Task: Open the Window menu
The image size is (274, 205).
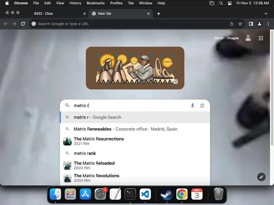Action: click(x=146, y=3)
